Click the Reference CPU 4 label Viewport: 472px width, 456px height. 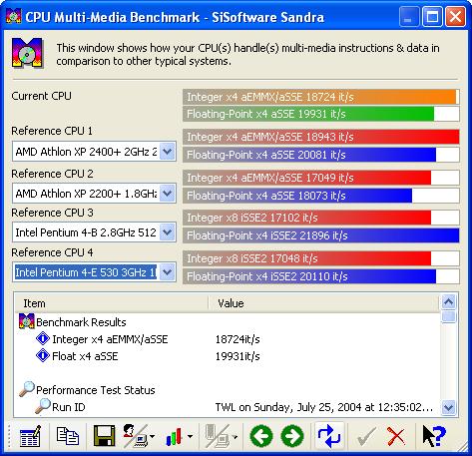(x=52, y=252)
